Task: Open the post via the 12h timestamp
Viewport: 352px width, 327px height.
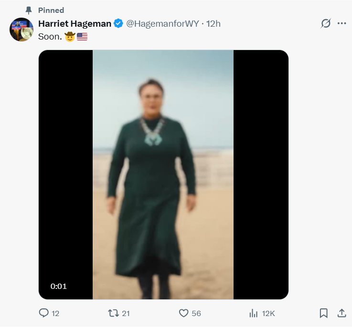Action: coord(213,24)
